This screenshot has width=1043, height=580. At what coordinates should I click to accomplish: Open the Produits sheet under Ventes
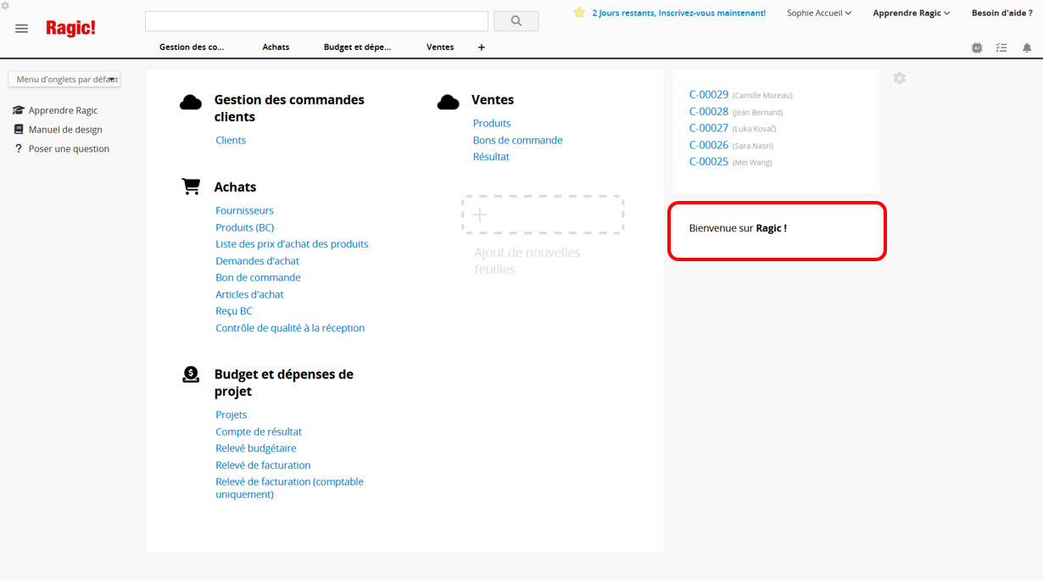tap(492, 124)
